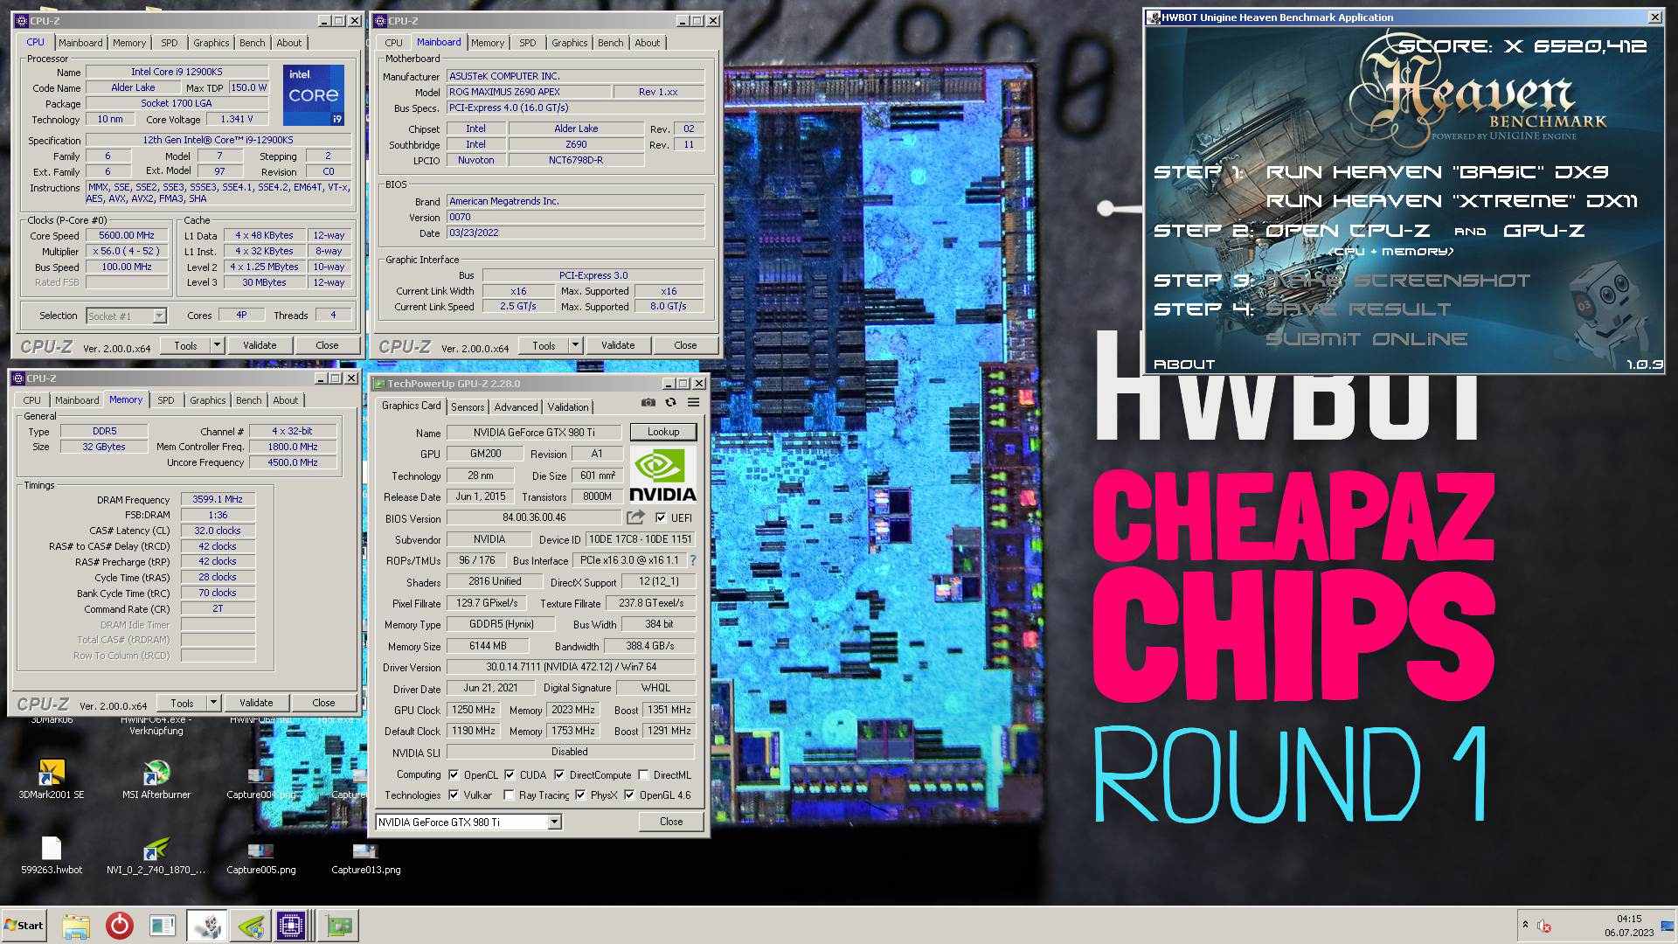Click Validate in CPU-Z processor window

click(260, 345)
